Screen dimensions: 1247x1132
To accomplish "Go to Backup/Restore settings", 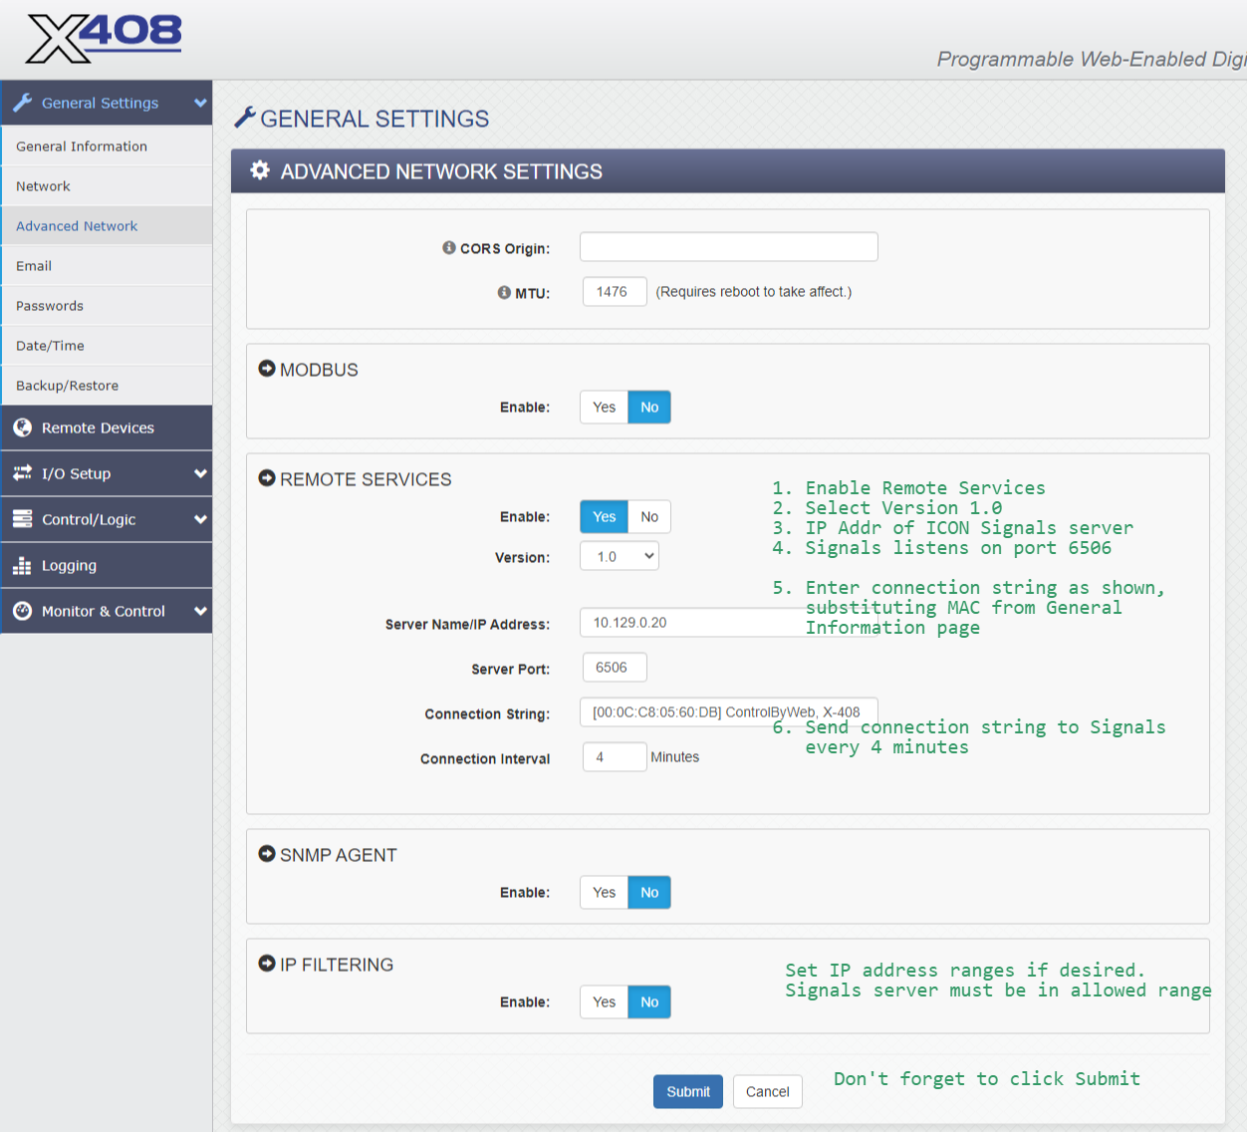I will 67,386.
